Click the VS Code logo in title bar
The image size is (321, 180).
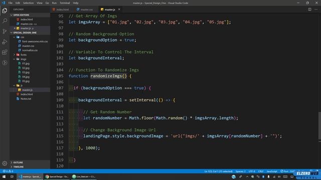(x=4, y=3)
